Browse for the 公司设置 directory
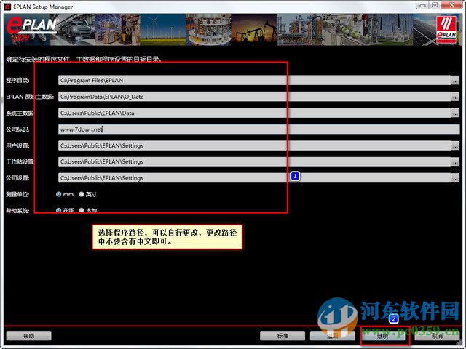Image resolution: width=466 pixels, height=349 pixels. pos(455,178)
